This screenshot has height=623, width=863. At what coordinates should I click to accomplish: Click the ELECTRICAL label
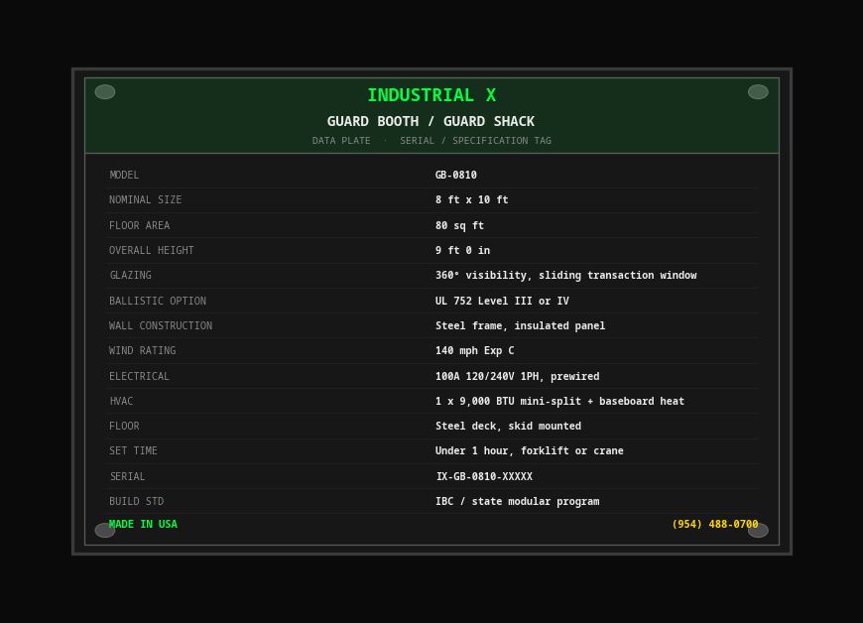pos(139,376)
